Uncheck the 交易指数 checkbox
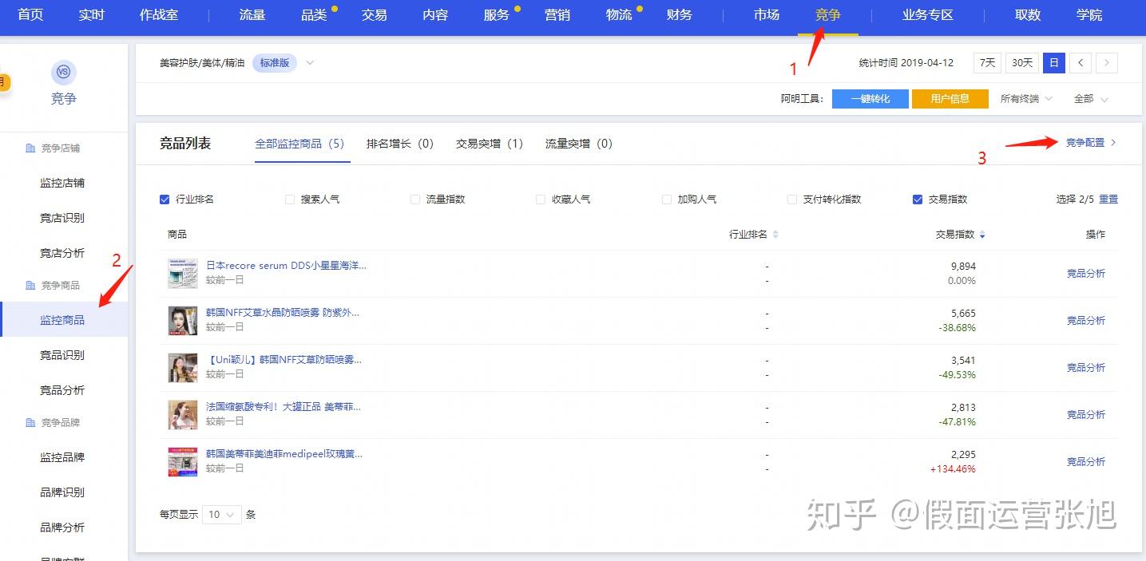1146x561 pixels. coord(918,200)
